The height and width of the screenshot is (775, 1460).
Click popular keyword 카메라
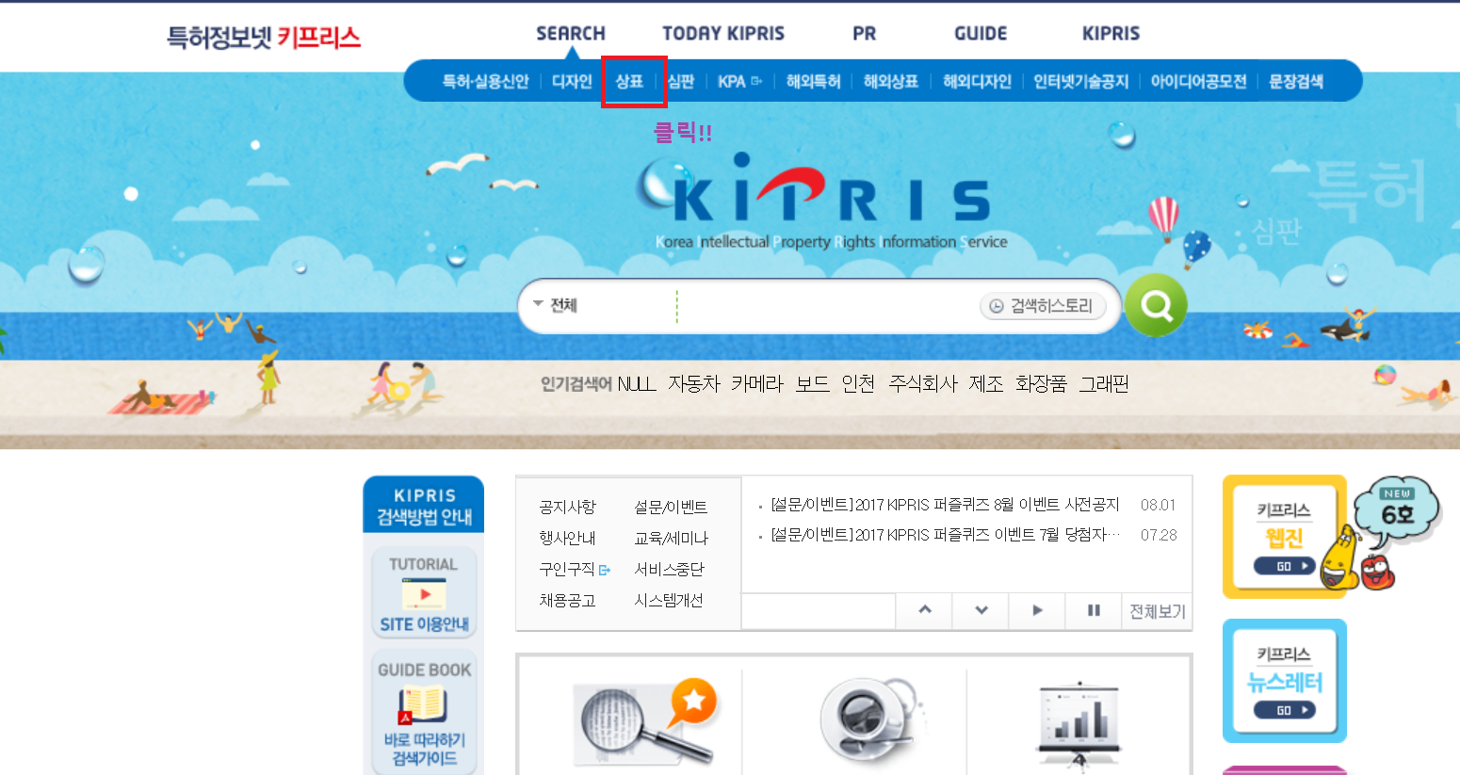tap(757, 383)
